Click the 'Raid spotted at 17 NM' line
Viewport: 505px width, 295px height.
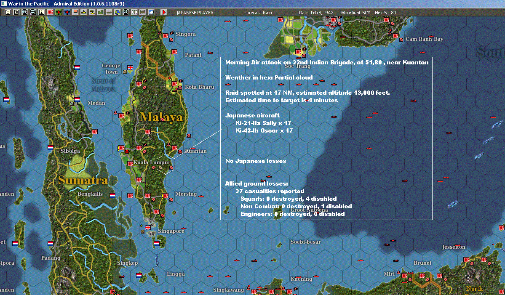307,93
